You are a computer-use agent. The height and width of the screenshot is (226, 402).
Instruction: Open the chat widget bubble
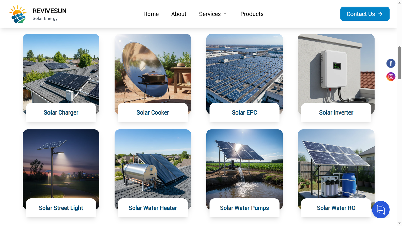381,210
